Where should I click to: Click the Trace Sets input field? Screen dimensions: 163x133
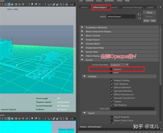click(133, 109)
